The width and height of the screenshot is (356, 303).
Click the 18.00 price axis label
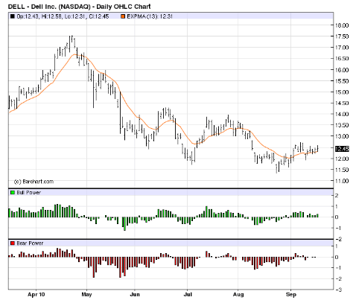coord(342,25)
